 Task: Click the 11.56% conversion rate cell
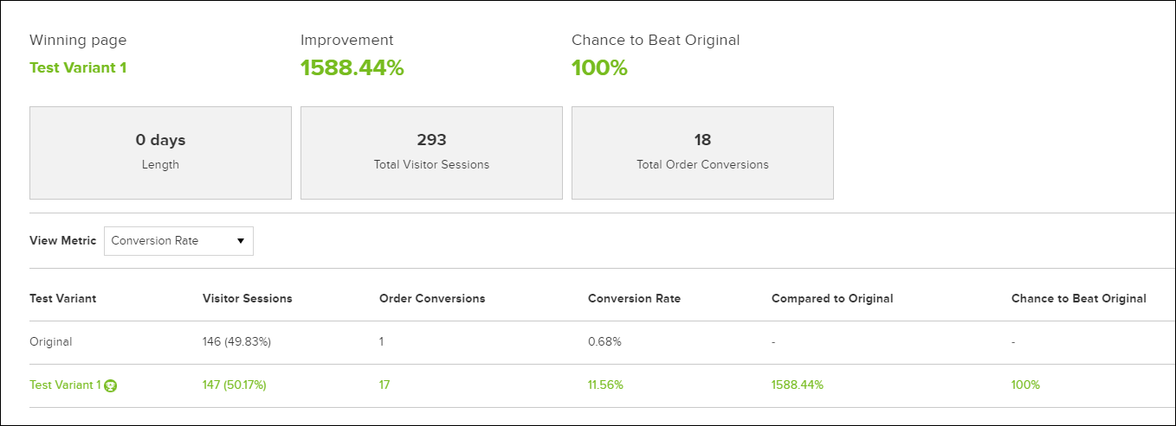[605, 385]
